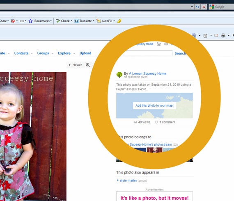Viewport: 234px width, 201px height.
Task: Open the Print dropdown arrow
Action: tap(229, 36)
